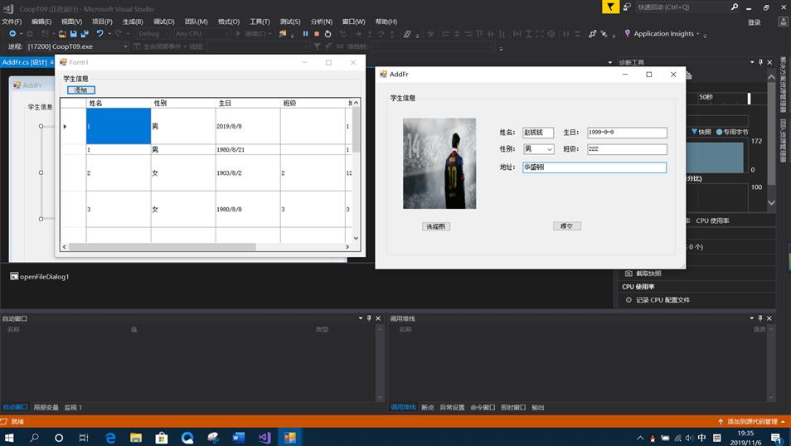
Task: Click the 截取快照 camera icon
Action: (x=628, y=274)
